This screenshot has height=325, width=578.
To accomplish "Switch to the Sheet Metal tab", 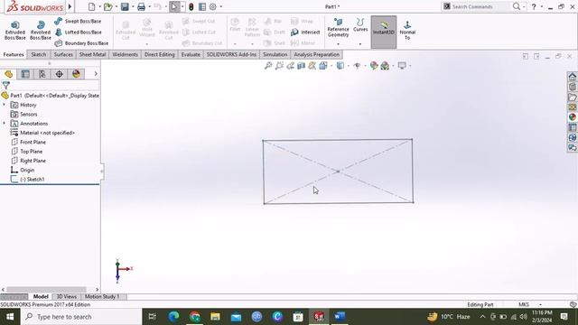I will click(92, 54).
